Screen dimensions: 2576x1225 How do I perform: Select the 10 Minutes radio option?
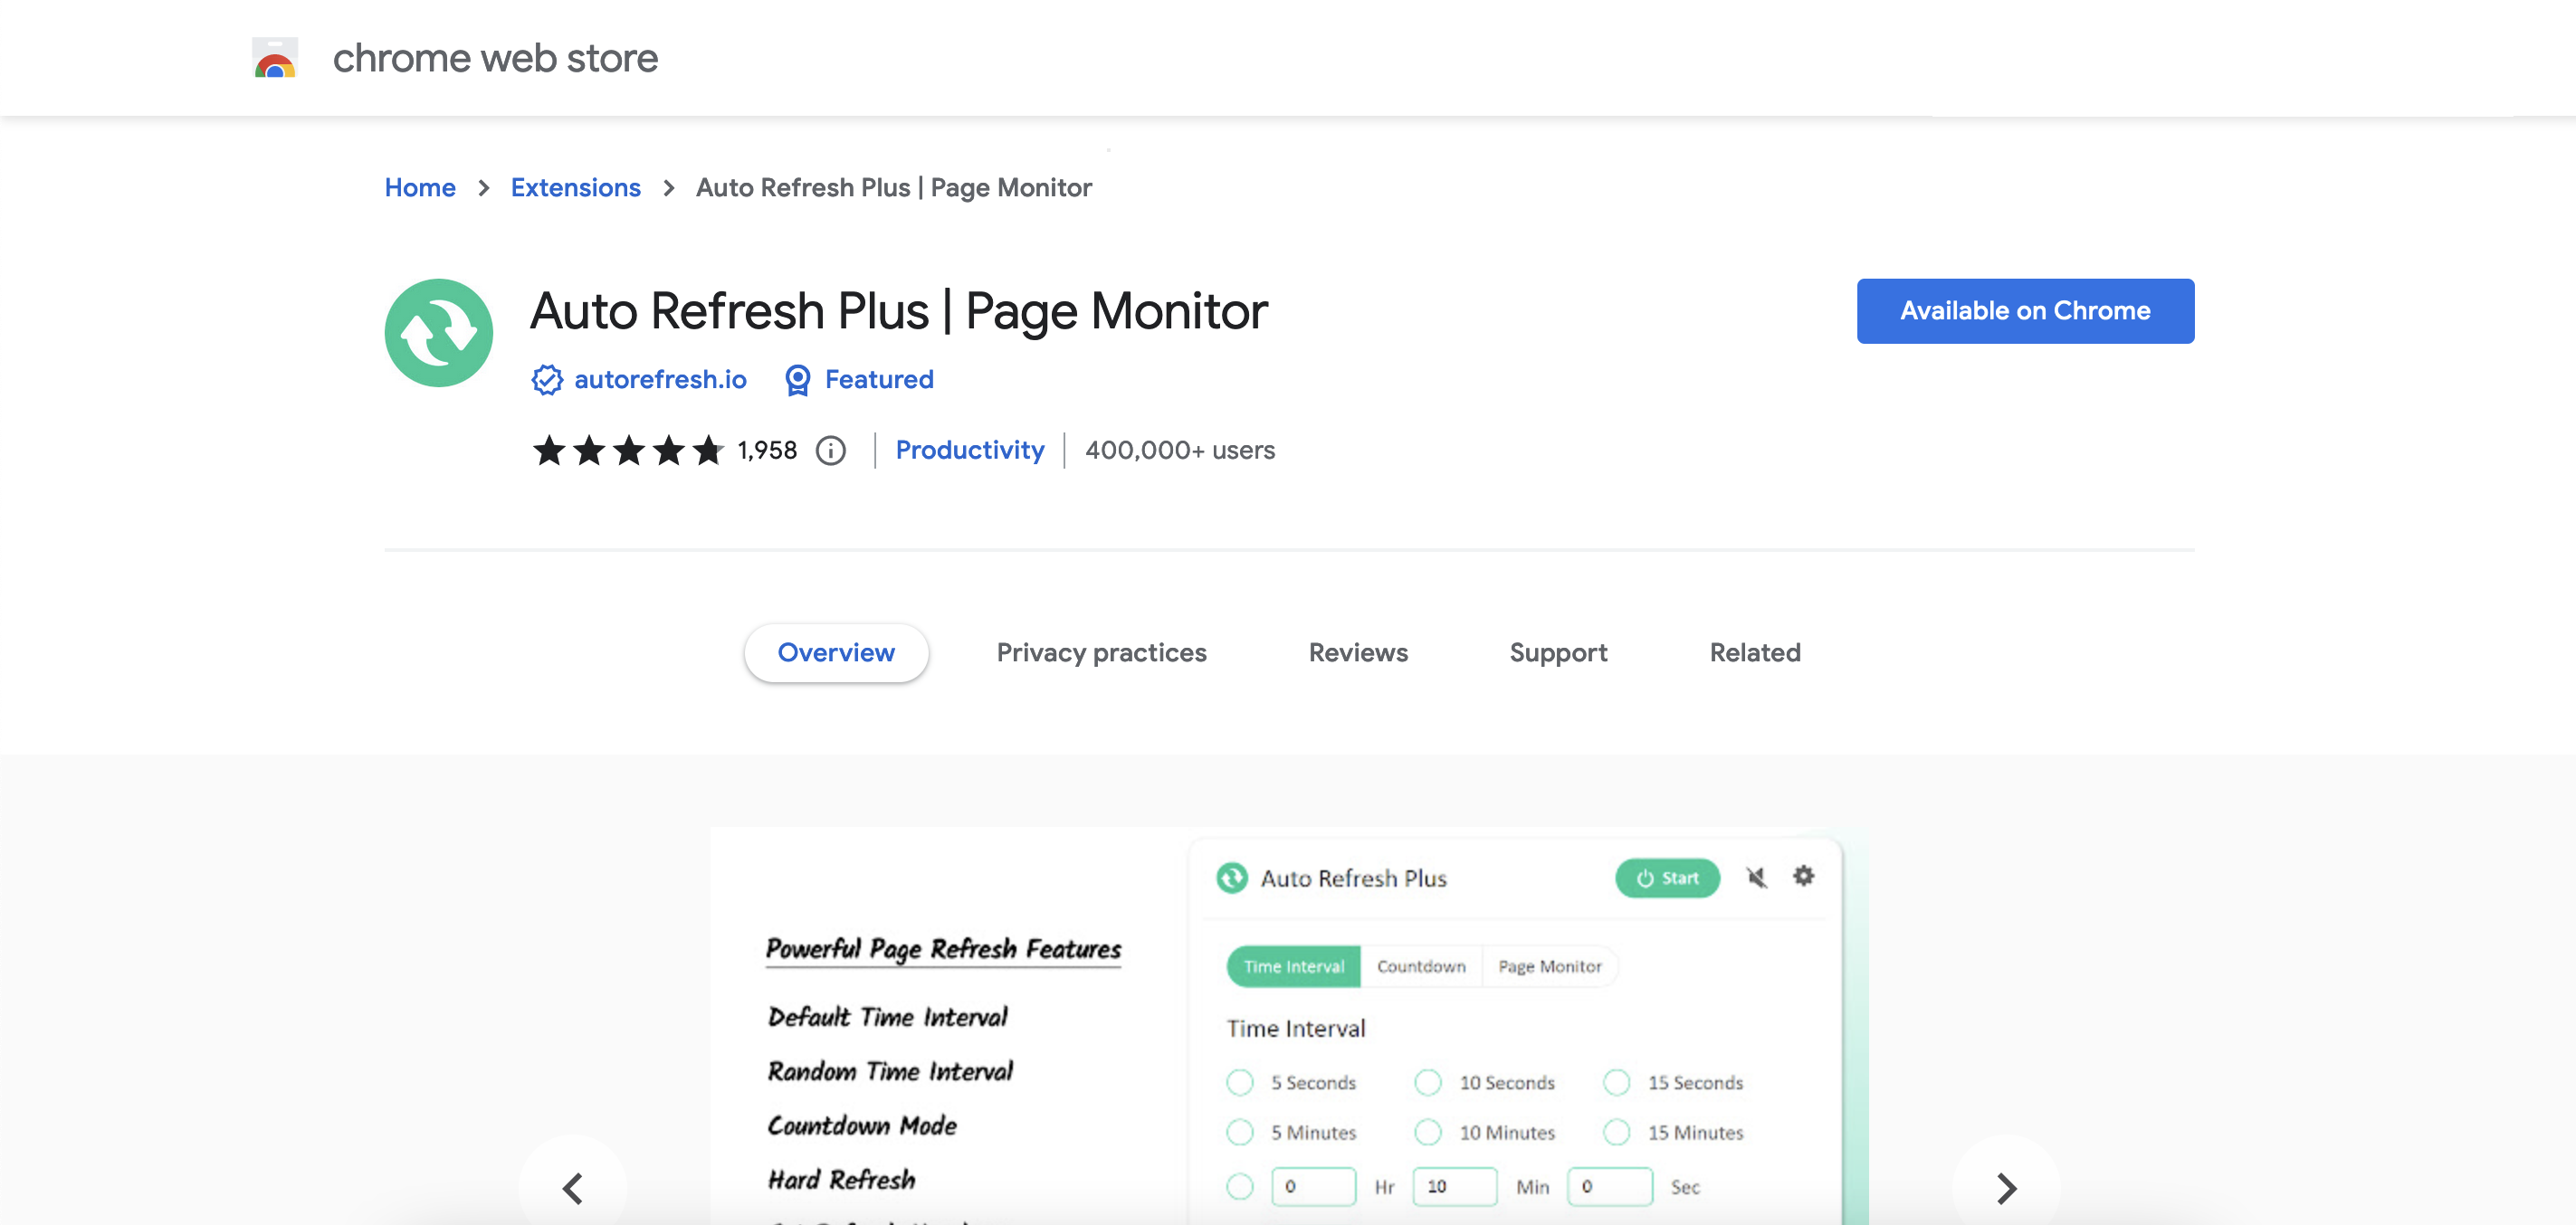[1428, 1132]
